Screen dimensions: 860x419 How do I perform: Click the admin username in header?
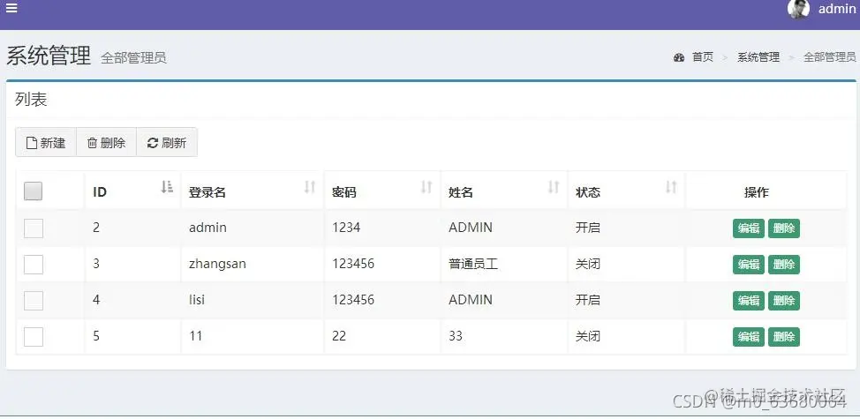pos(837,10)
